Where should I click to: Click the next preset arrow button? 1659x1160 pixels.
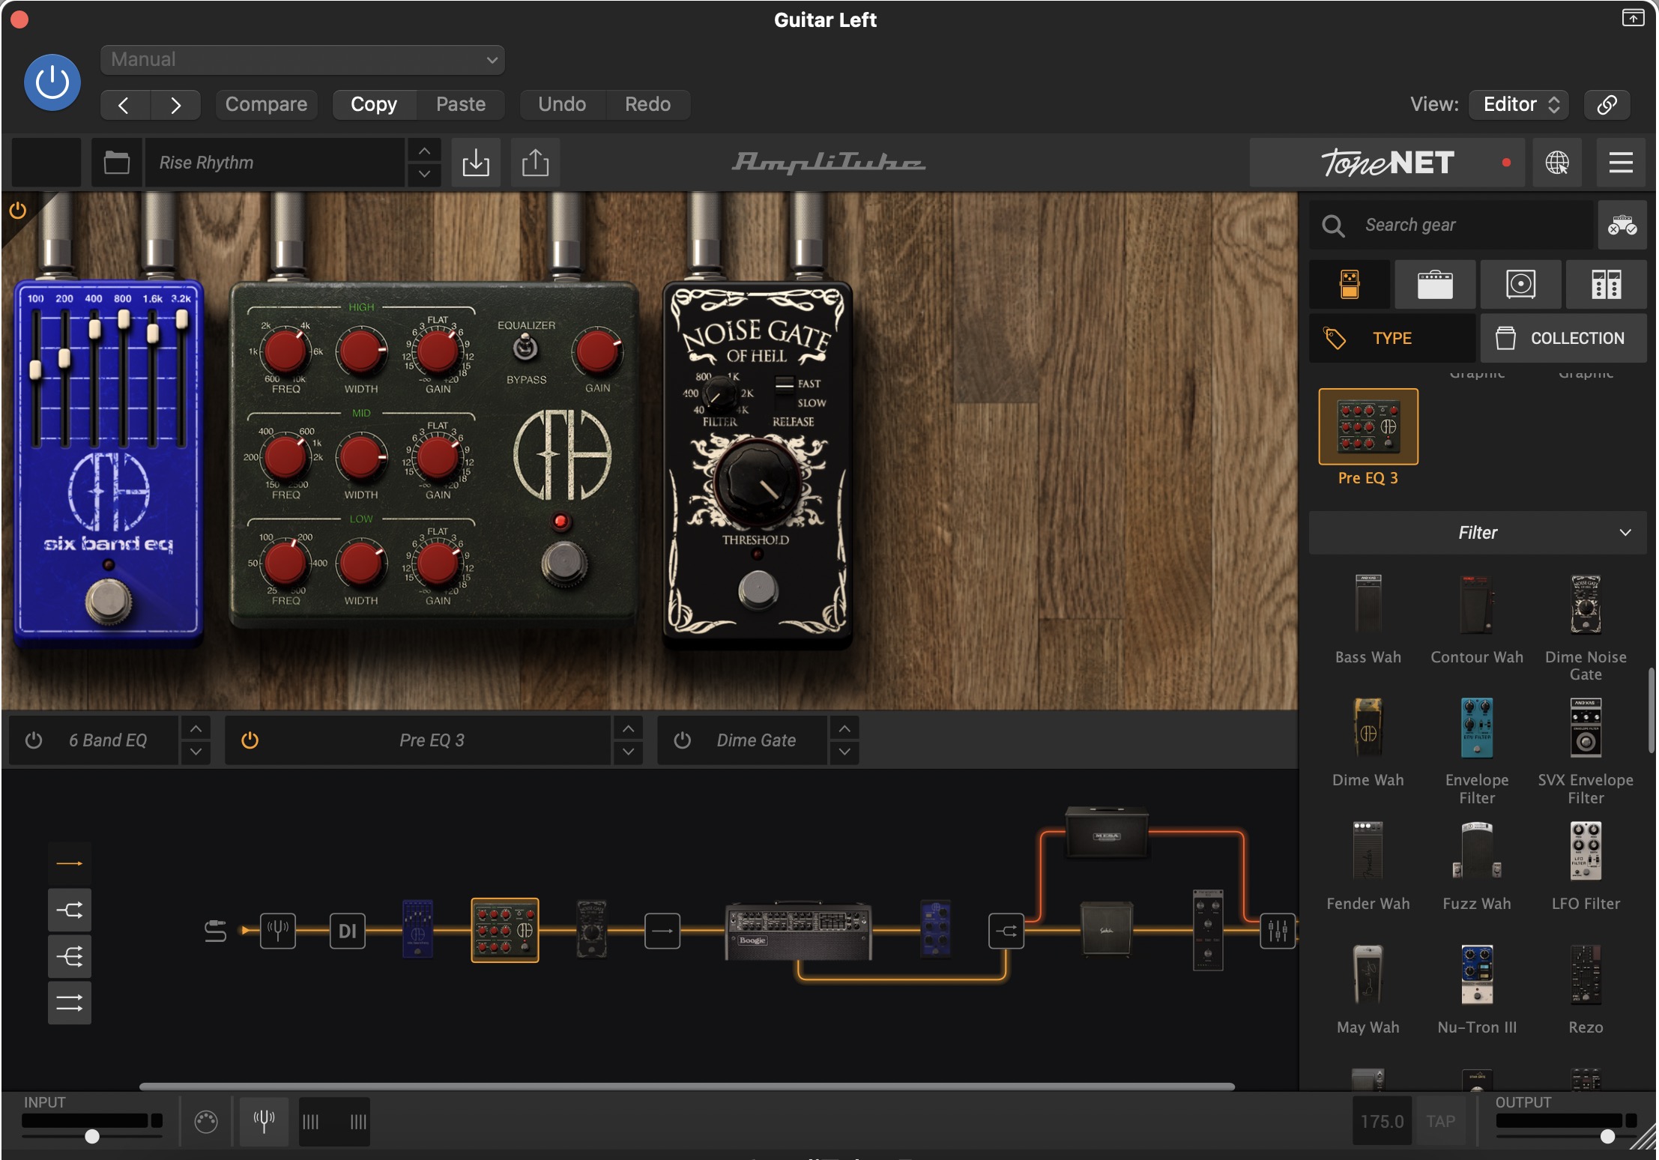(175, 105)
